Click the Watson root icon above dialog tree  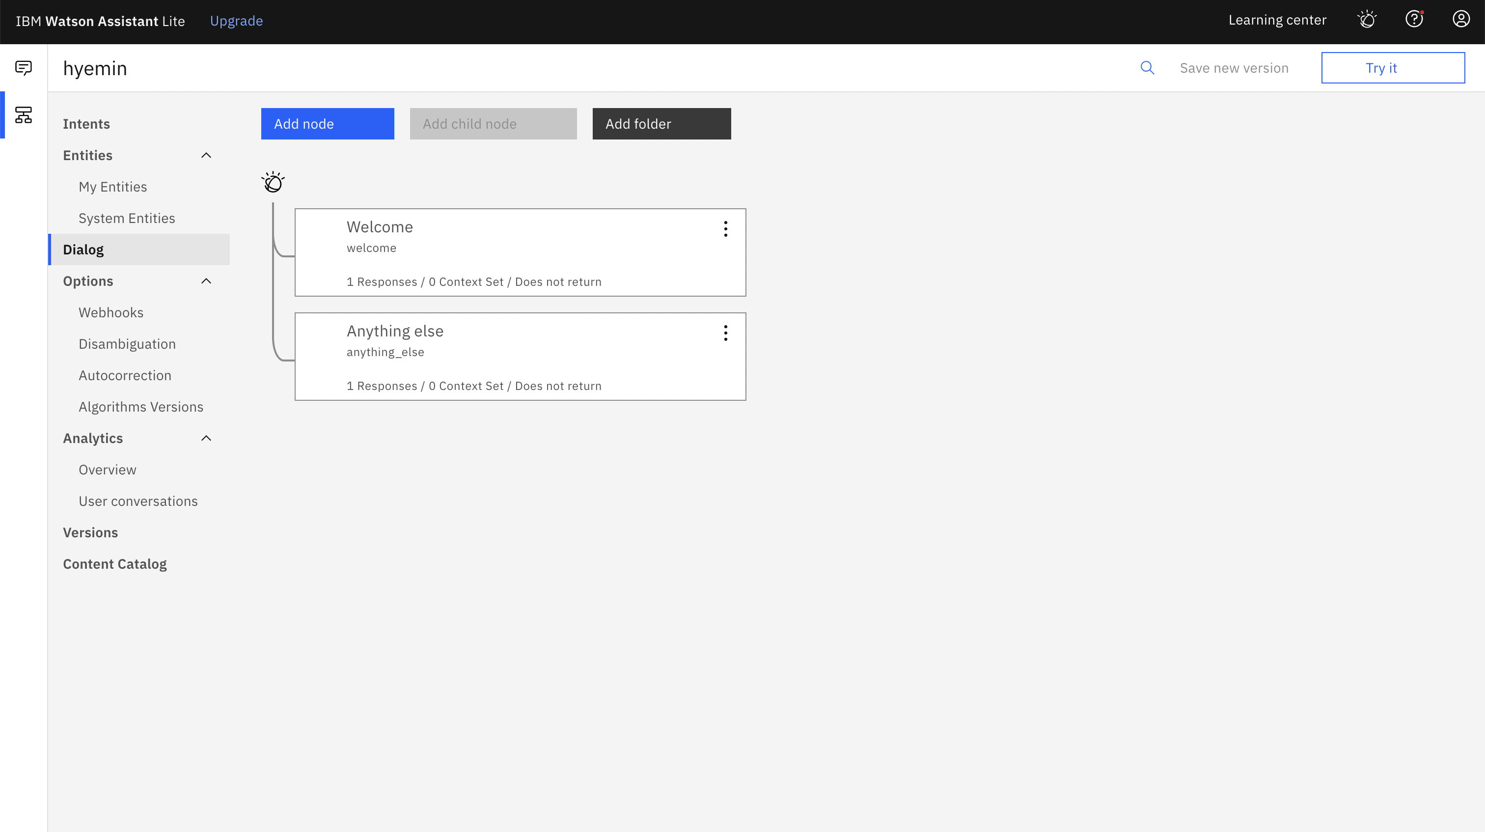273,182
